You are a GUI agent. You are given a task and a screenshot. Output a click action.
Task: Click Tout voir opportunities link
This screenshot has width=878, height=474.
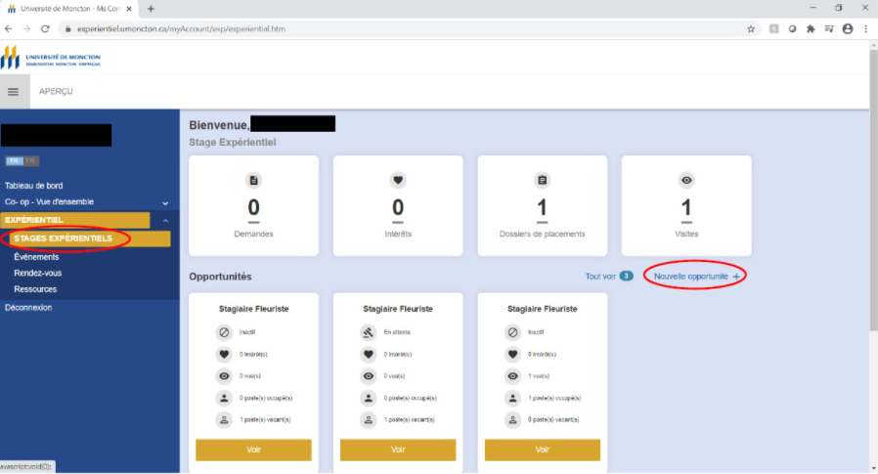(600, 277)
